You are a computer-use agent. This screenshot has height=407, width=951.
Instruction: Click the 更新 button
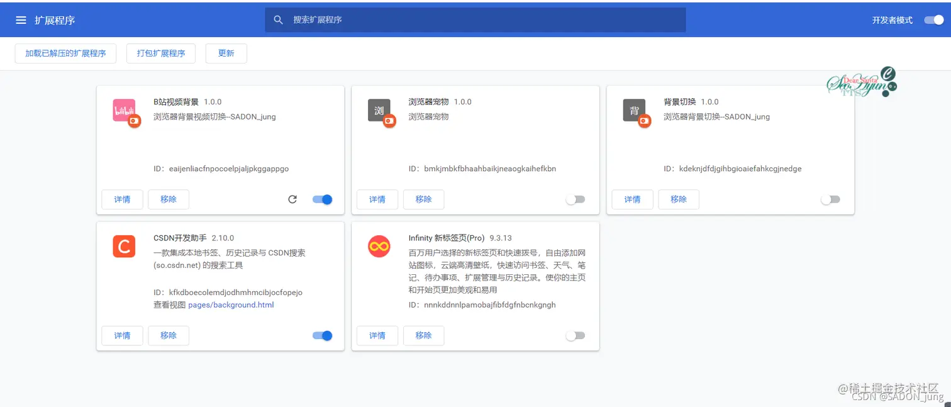[x=226, y=53]
